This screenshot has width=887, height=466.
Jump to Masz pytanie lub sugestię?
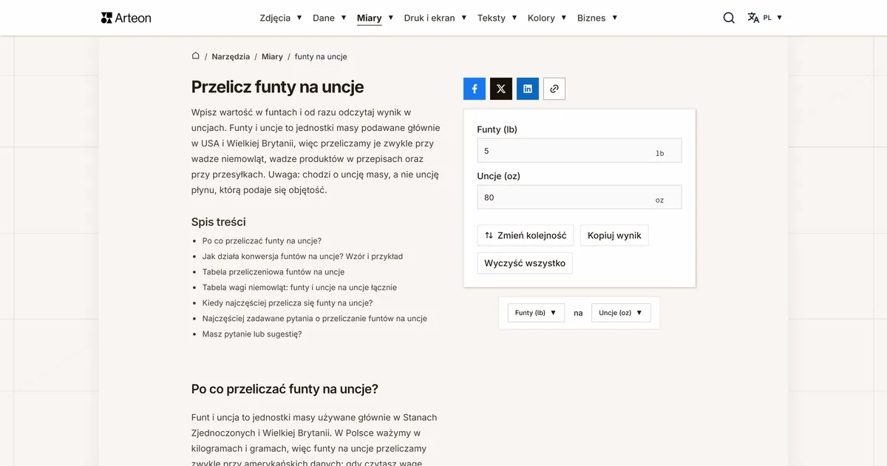252,334
